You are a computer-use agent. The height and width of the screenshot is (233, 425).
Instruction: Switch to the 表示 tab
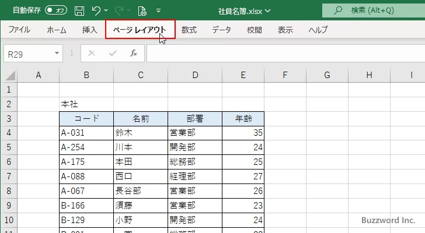pos(285,30)
